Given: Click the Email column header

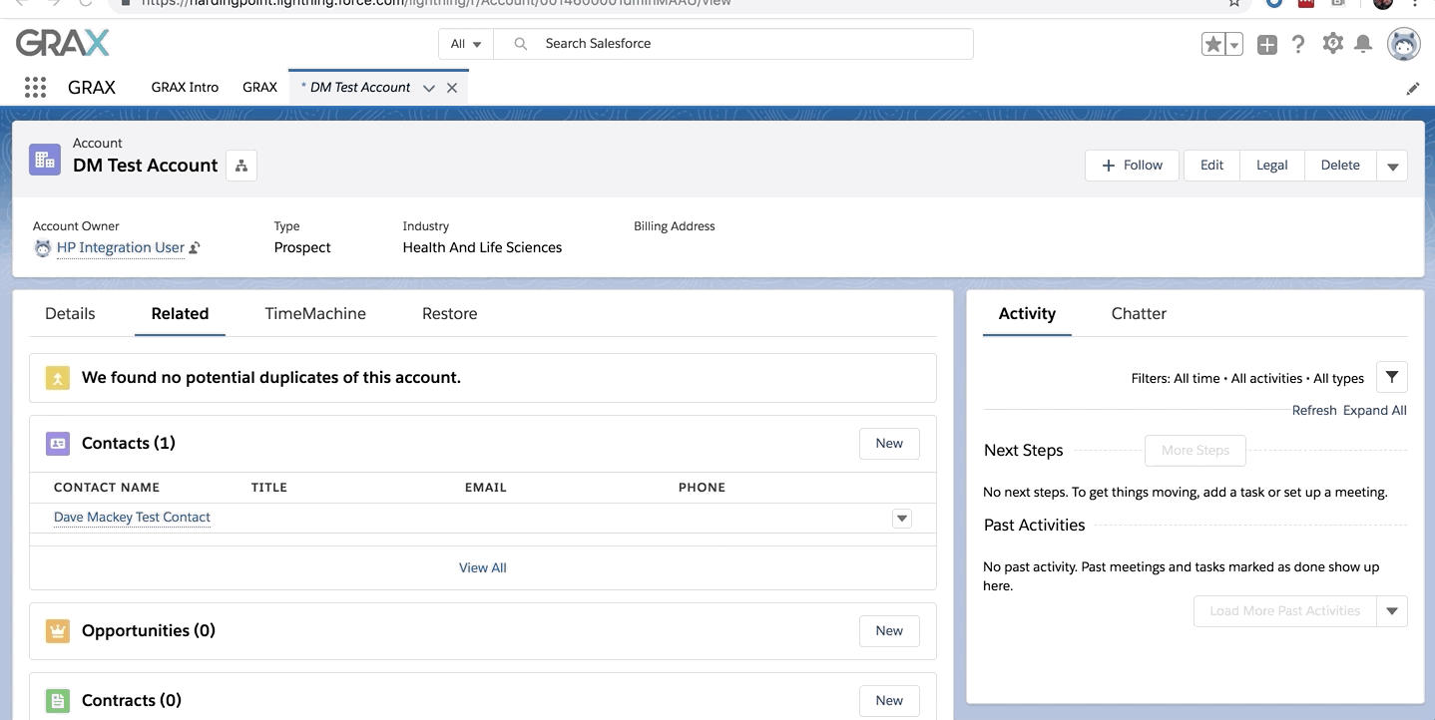Looking at the screenshot, I should click(486, 488).
